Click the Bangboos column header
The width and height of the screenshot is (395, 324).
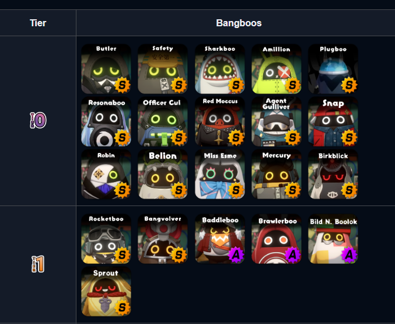(x=239, y=23)
